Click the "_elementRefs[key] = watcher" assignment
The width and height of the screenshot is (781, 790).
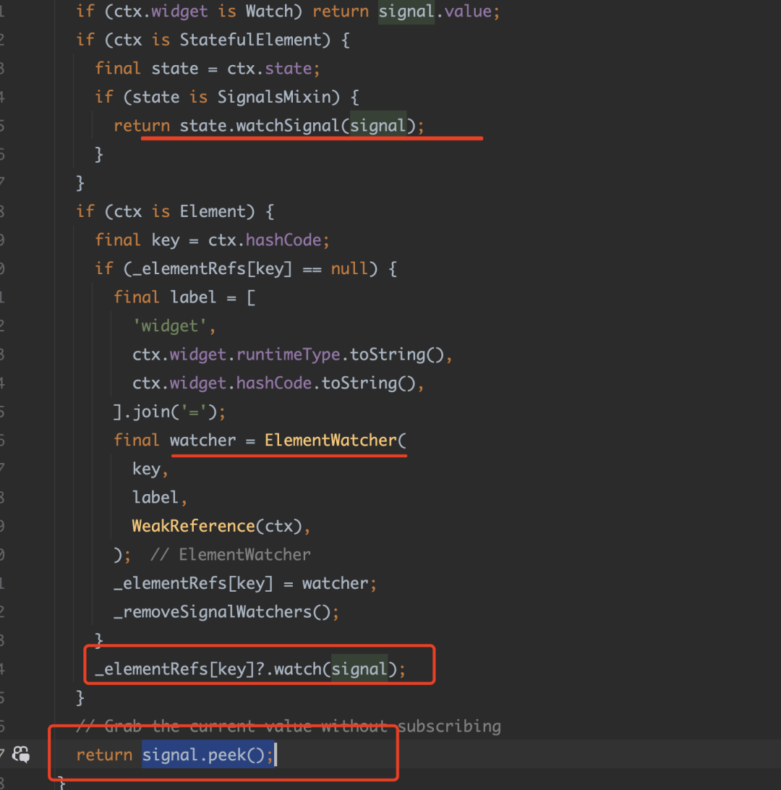244,583
